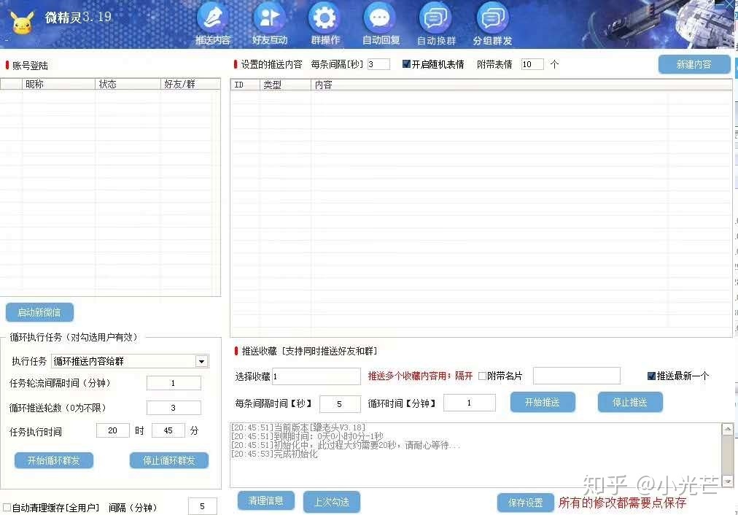Image resolution: width=738 pixels, height=515 pixels.
Task: Stop loop sending via 停止循环群发
Action: [x=169, y=460]
